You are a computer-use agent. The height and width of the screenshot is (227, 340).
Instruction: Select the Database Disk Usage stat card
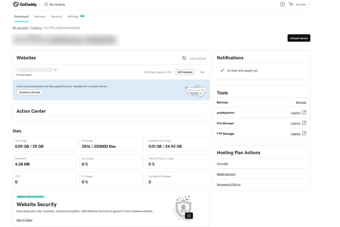pyautogui.click(x=178, y=144)
